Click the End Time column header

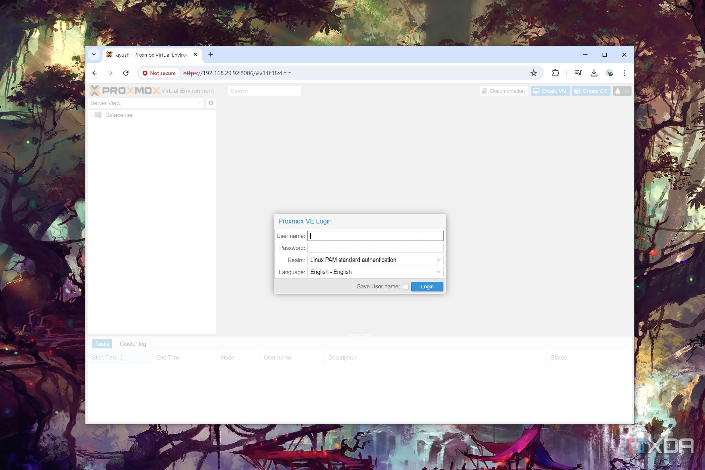(184, 358)
